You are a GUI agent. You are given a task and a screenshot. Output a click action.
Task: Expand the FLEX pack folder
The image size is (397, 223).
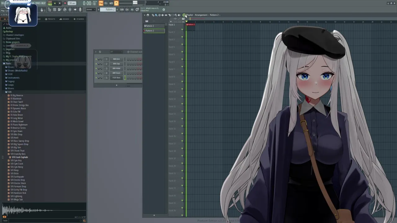pos(10,74)
